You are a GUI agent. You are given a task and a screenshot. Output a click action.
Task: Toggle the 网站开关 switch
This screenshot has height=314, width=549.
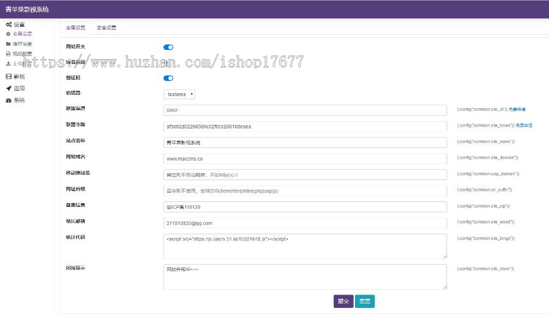[168, 47]
